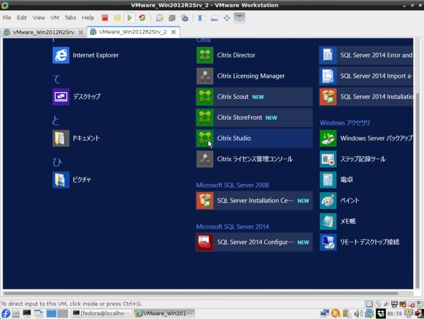Open the メモ帳 notepad icon
424x319 pixels.
pos(328,221)
